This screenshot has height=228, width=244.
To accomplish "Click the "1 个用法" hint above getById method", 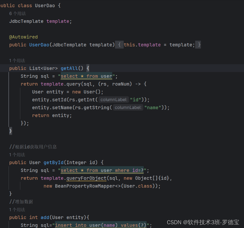I will click(x=17, y=155).
